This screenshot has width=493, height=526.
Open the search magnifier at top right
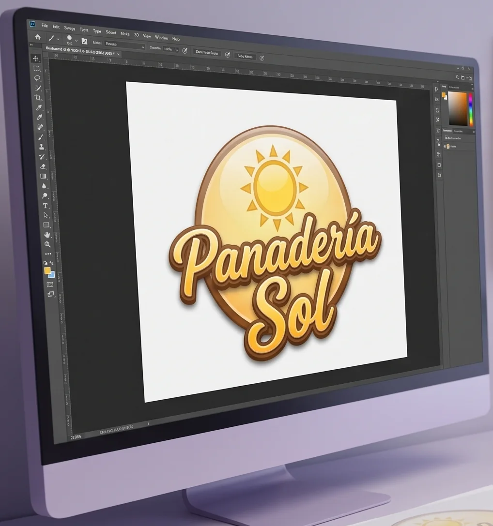click(457, 77)
